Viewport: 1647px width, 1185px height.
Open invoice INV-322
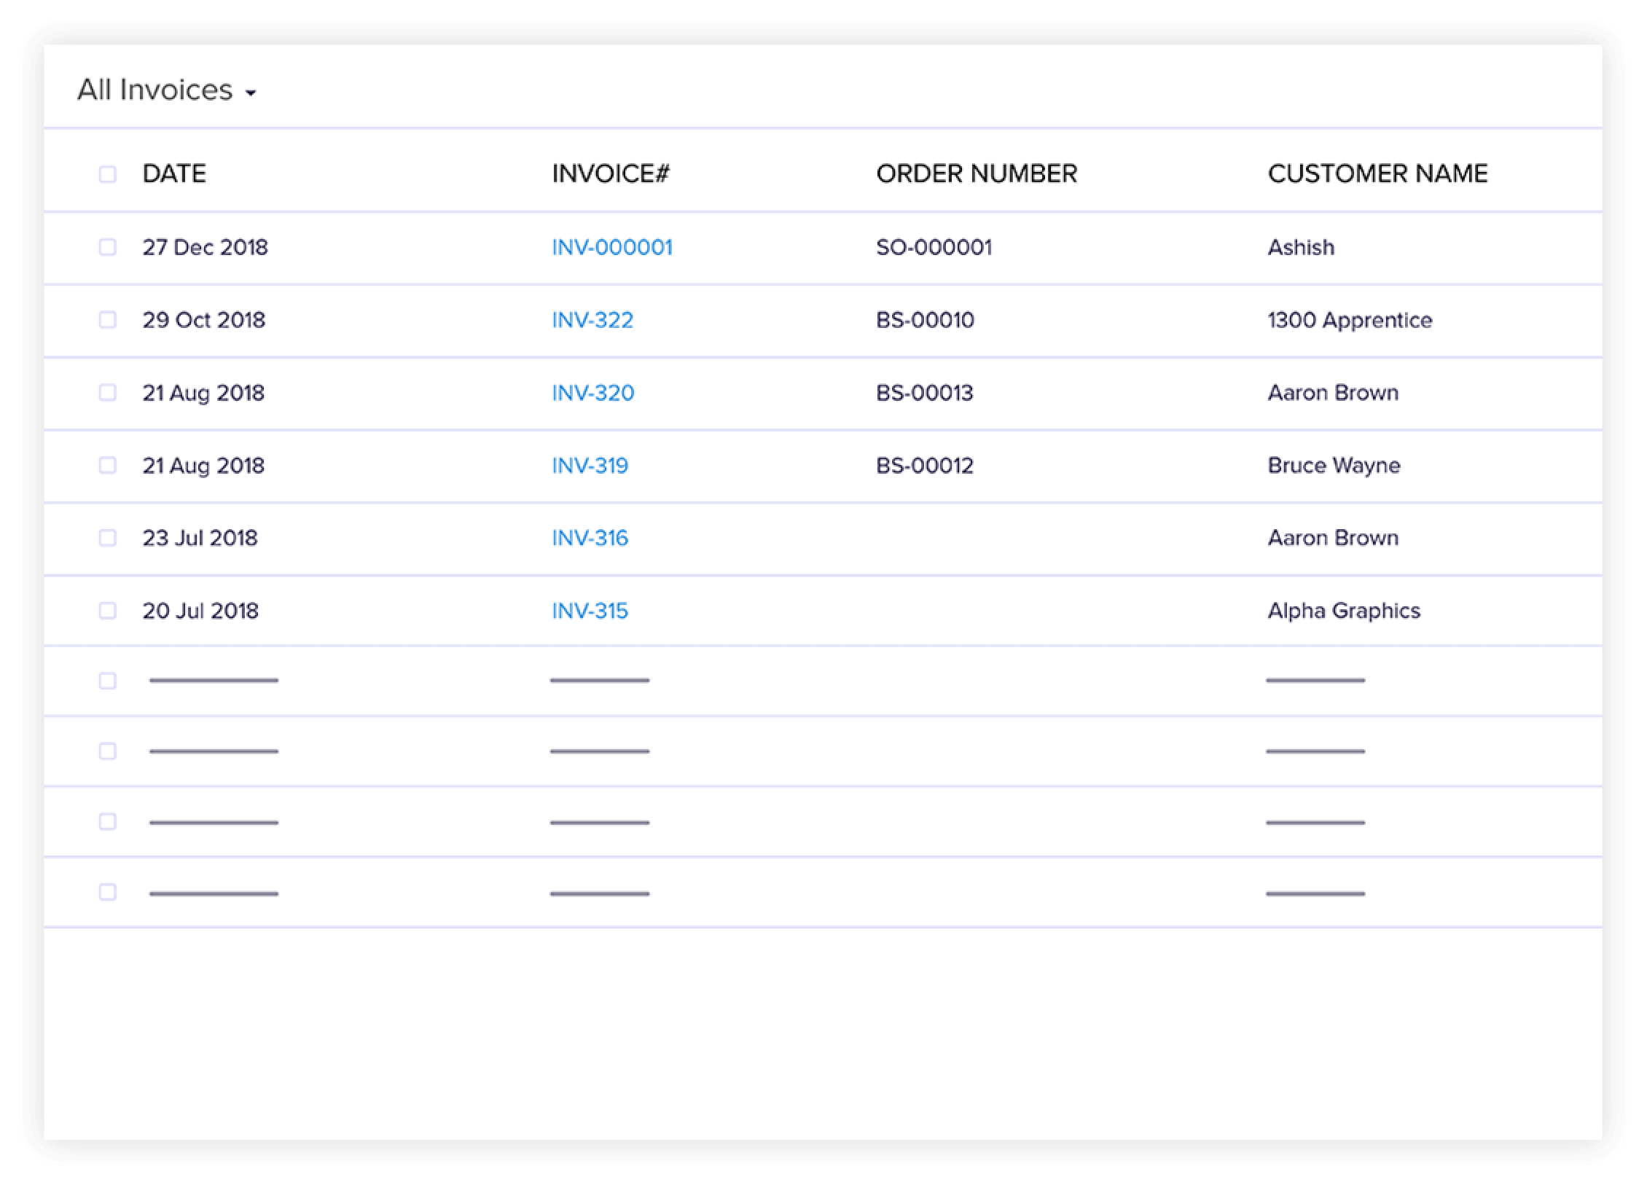pos(592,320)
